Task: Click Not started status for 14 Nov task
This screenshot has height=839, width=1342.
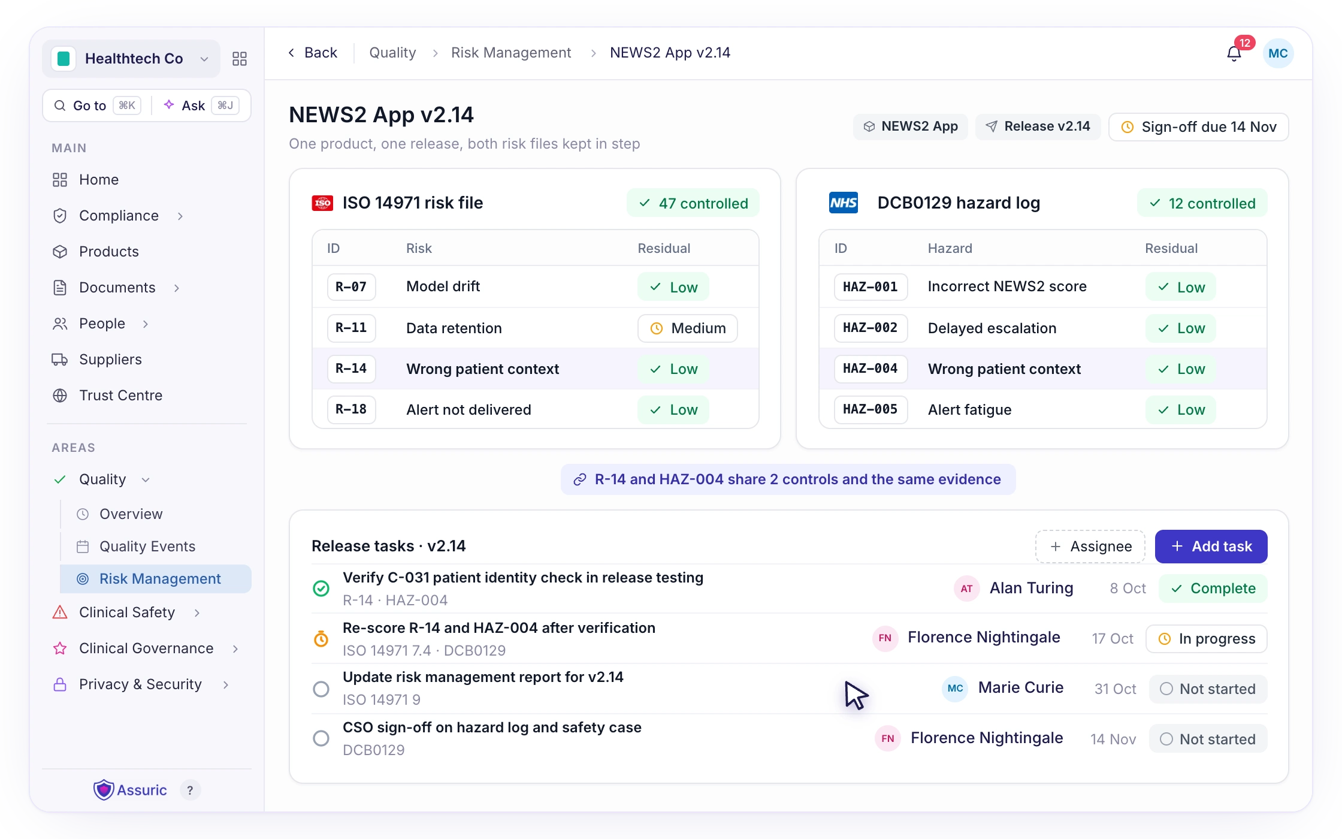Action: point(1208,740)
